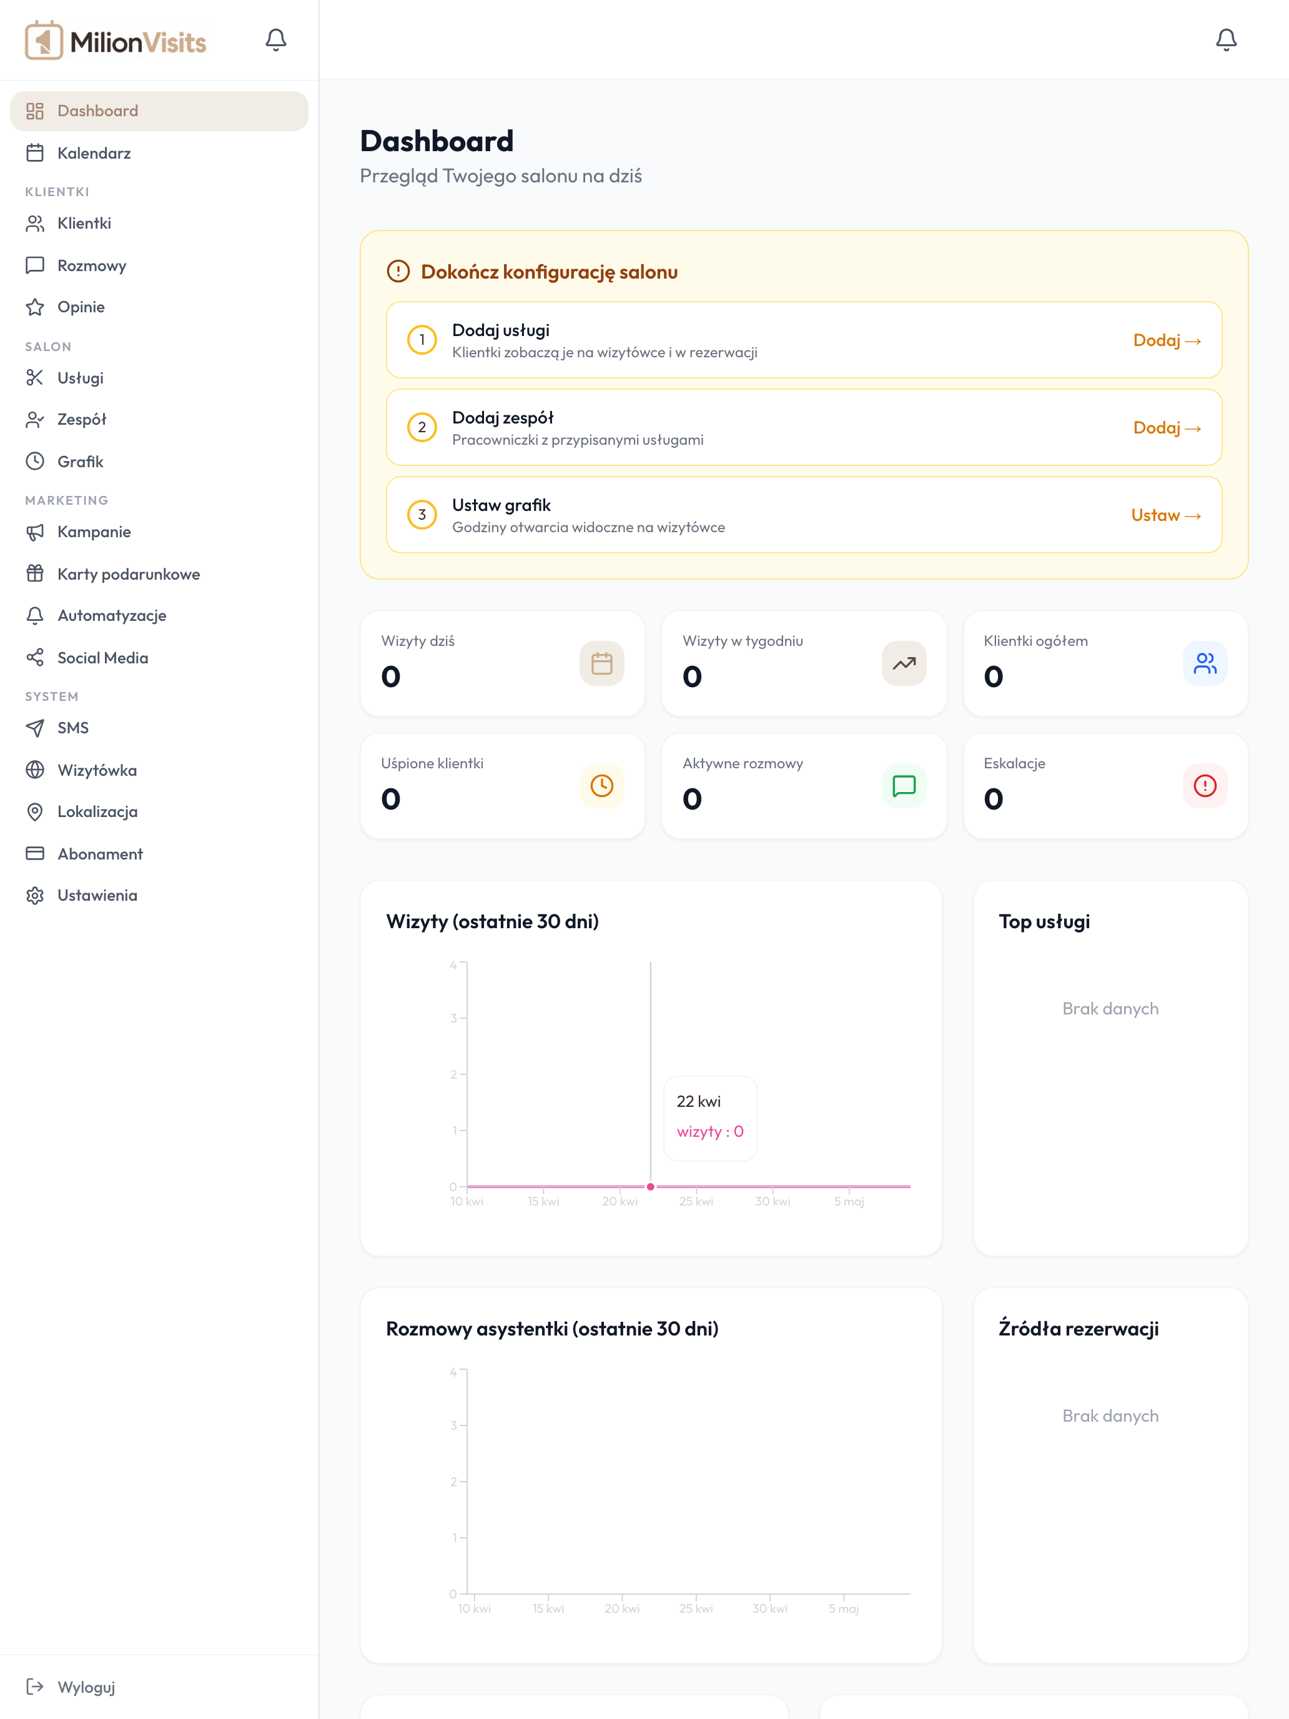Screen dimensions: 1289x1719
Task: Click "Rozmowy asystentki (ostatnie 30 dni)" title
Action: click(x=553, y=1329)
